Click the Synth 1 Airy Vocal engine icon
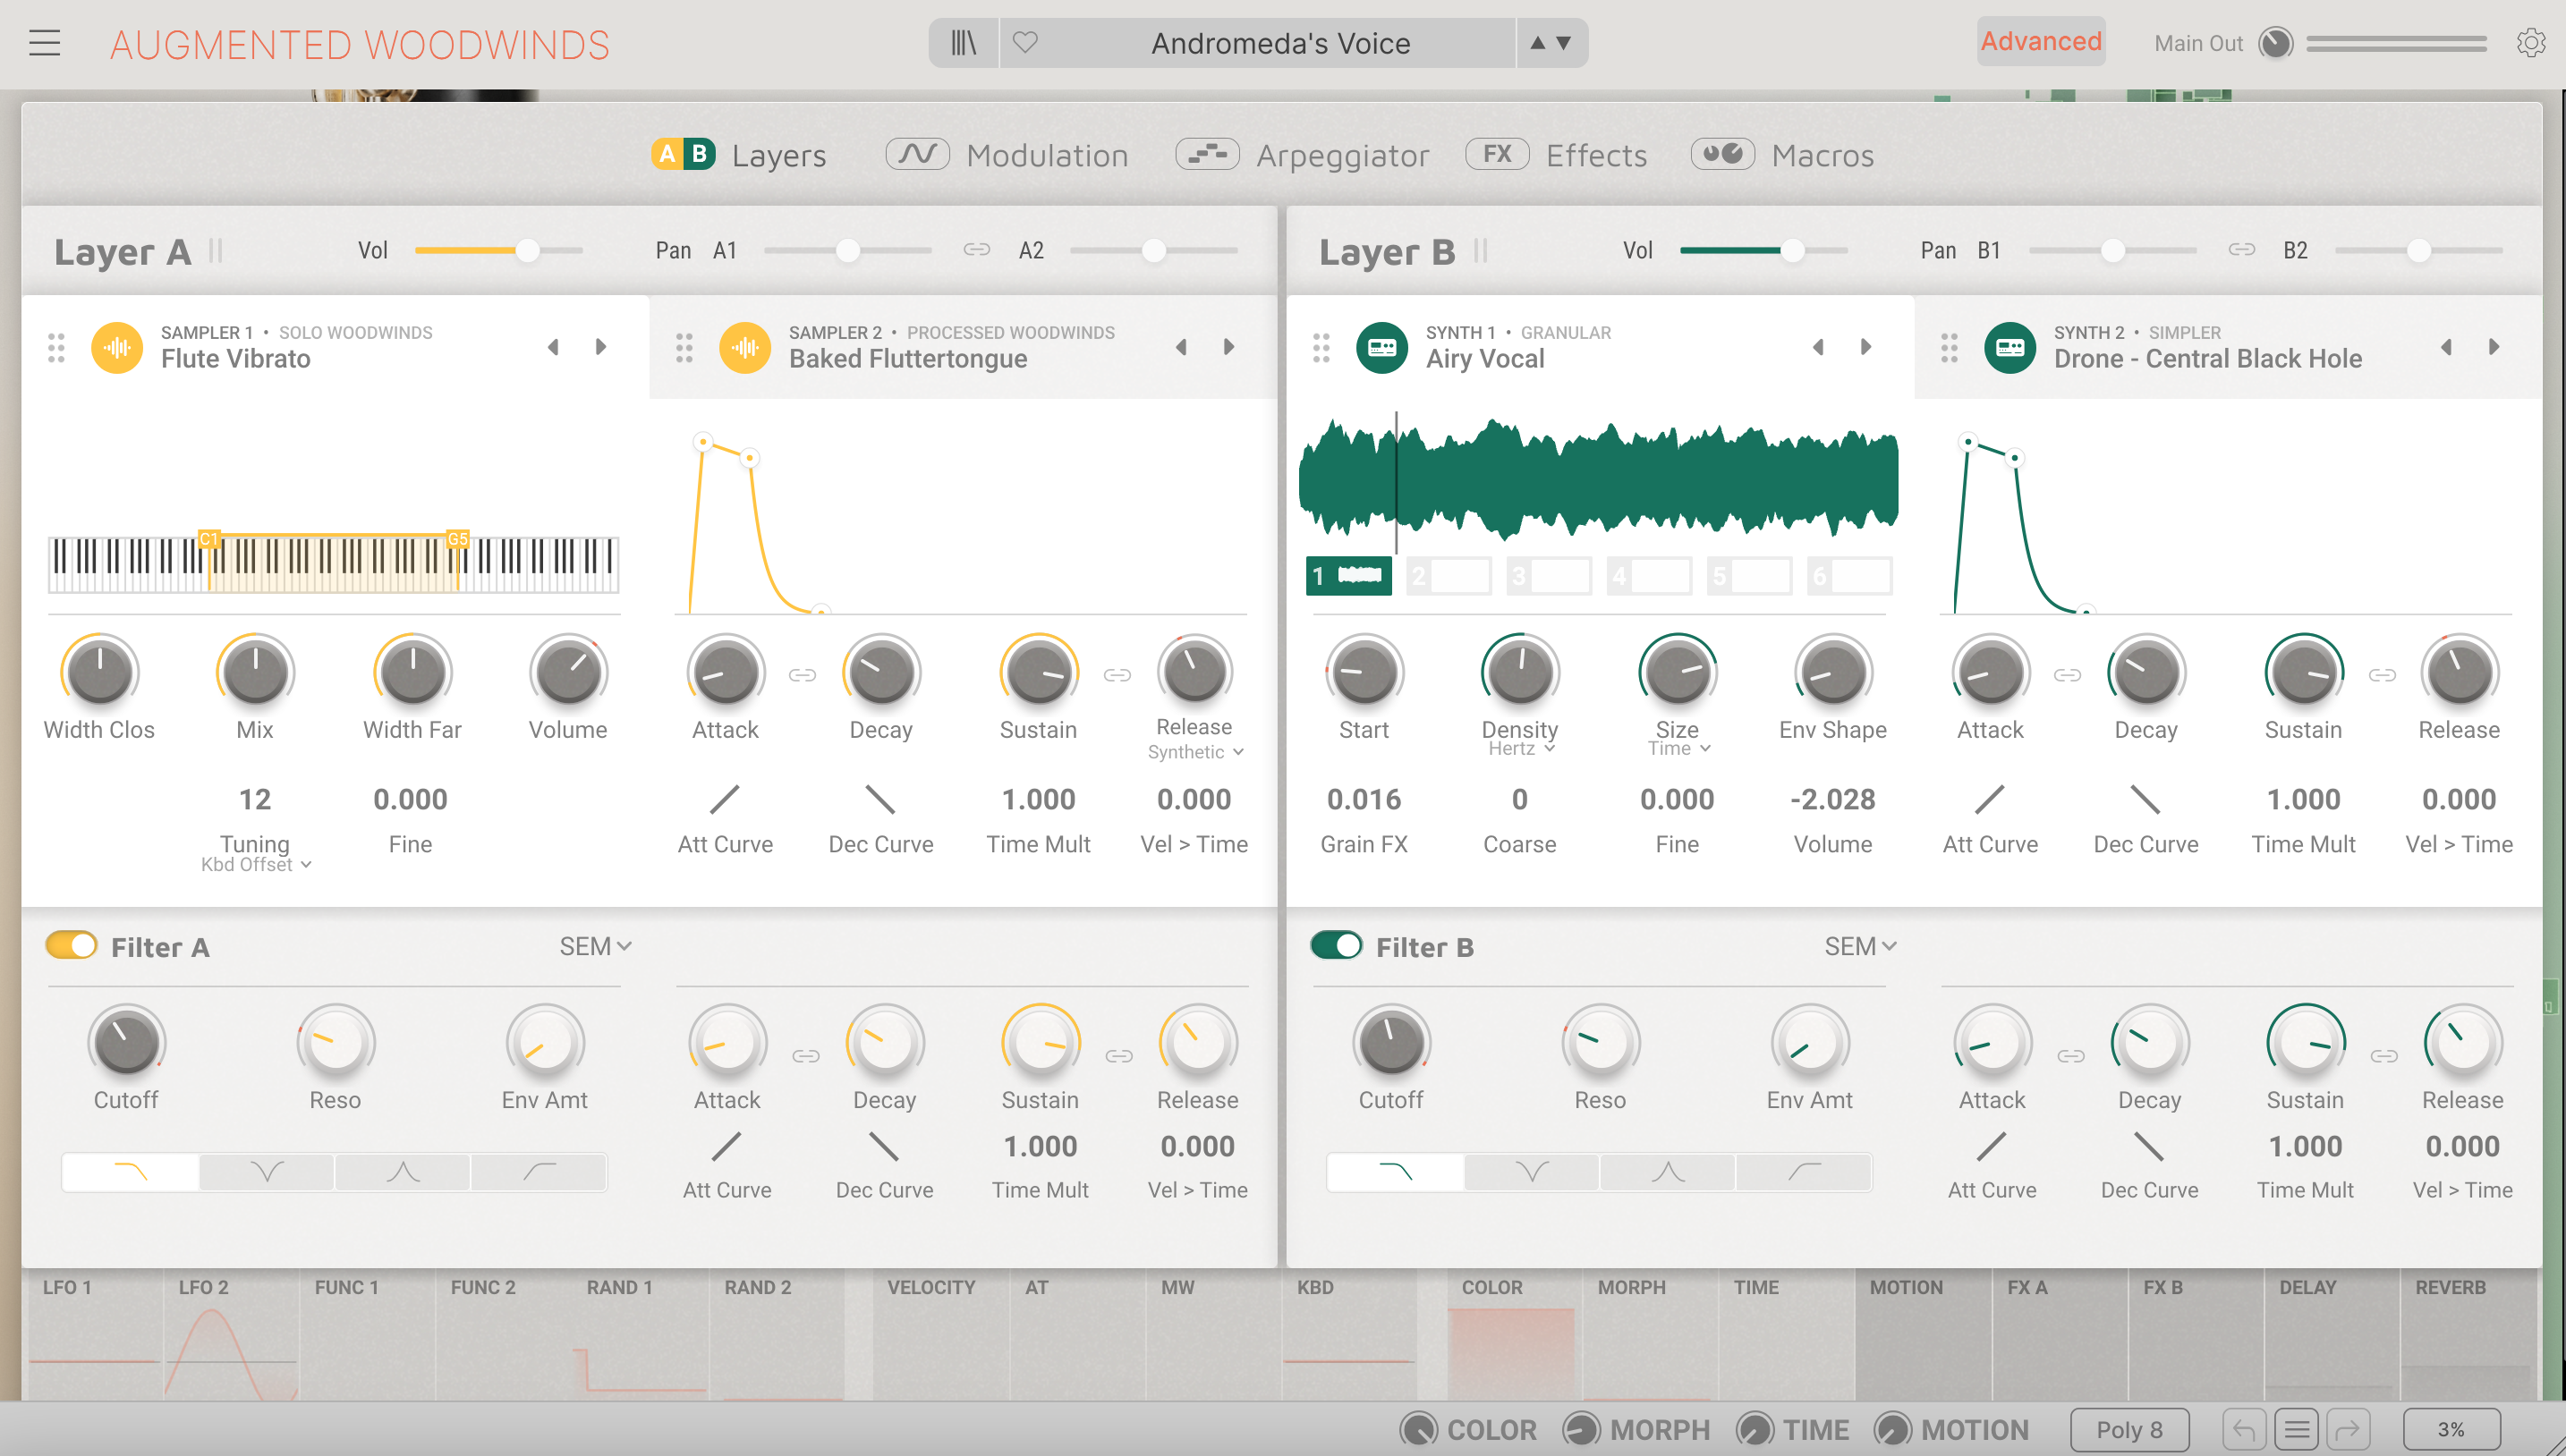 1381,347
